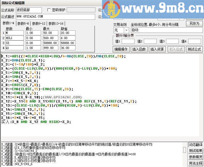Click the min value 1.00 for M

coord(33,33)
